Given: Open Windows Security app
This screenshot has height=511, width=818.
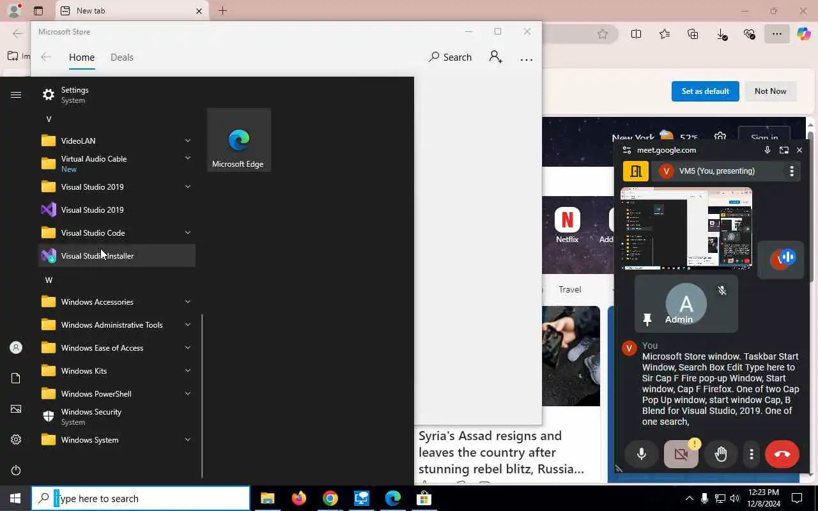Looking at the screenshot, I should point(117,416).
